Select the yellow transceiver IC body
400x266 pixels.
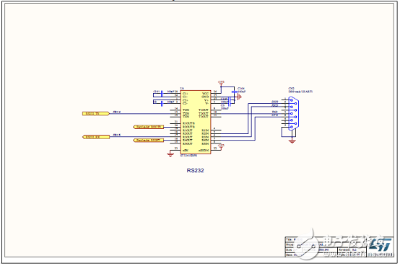click(196, 122)
